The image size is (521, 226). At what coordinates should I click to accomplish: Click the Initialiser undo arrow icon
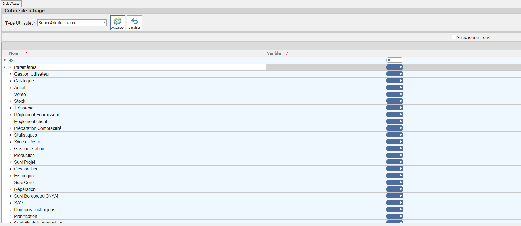coord(134,21)
